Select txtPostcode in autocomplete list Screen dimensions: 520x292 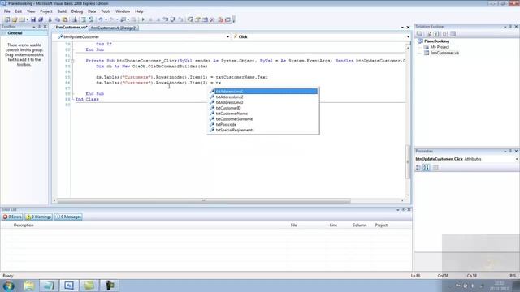click(x=226, y=125)
